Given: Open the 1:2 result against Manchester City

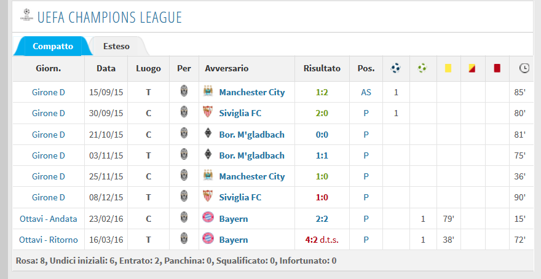Looking at the screenshot, I should point(322,92).
